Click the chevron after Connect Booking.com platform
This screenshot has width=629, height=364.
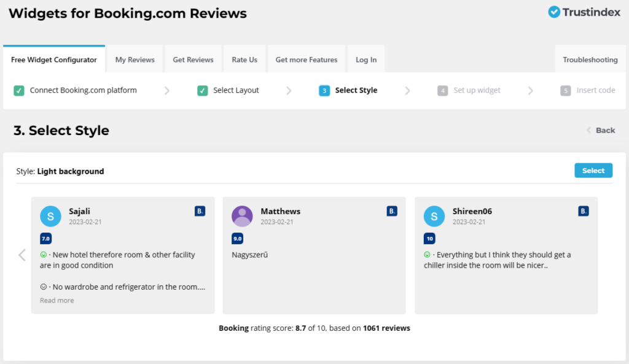167,90
